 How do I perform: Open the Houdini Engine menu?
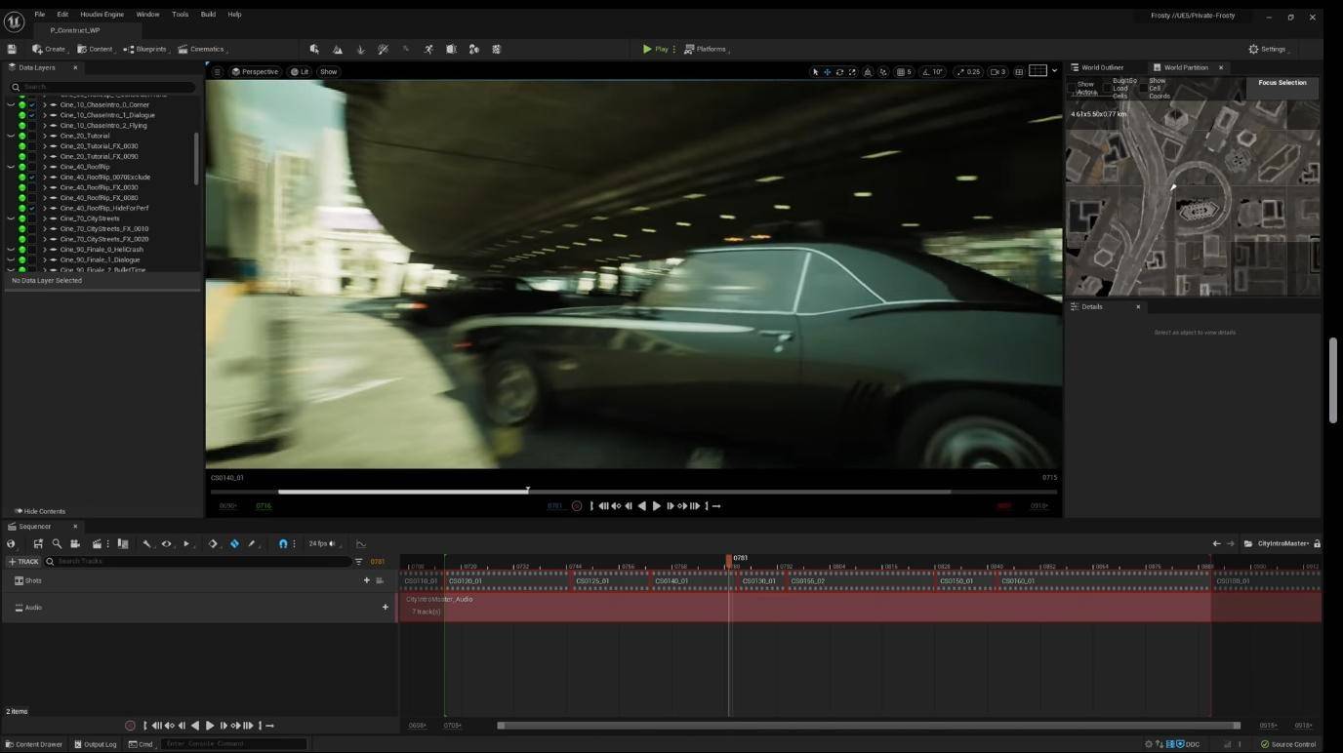tap(102, 15)
